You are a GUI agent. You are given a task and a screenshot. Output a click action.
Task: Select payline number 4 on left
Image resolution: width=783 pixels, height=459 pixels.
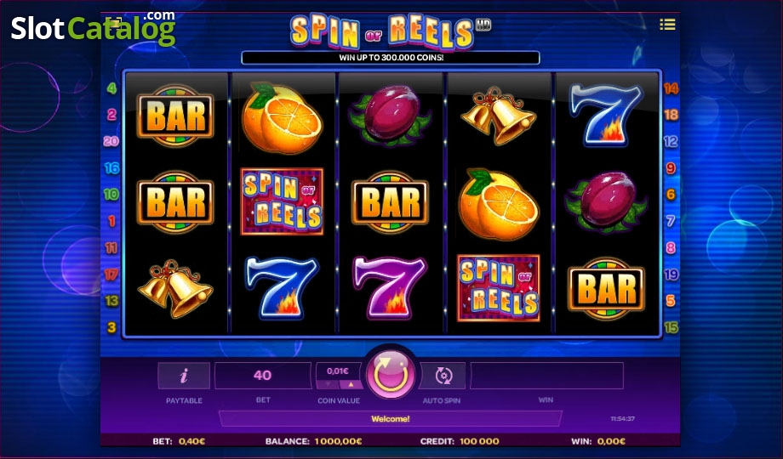111,88
